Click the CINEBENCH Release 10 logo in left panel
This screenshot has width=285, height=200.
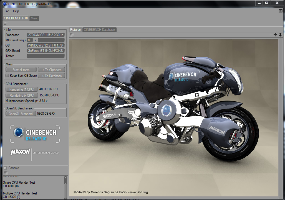(35, 134)
